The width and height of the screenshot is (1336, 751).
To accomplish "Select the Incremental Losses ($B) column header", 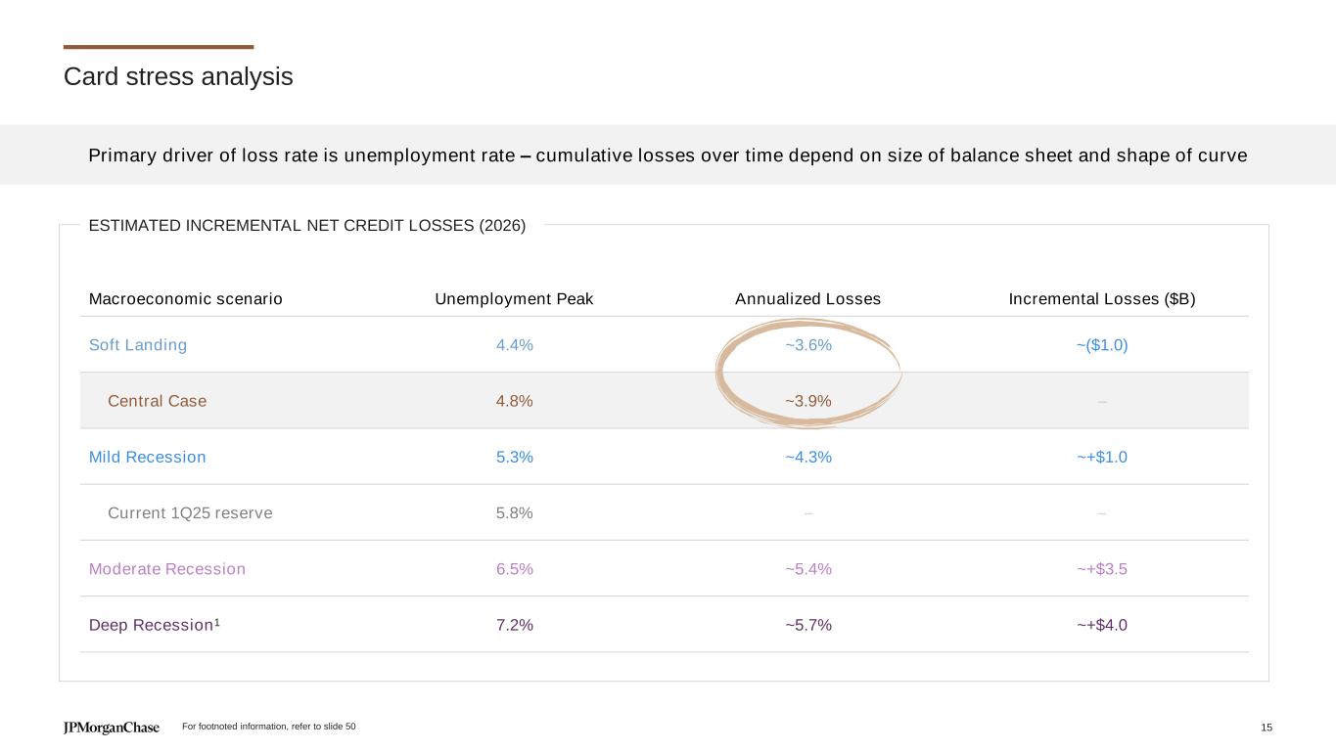I will (x=1102, y=299).
